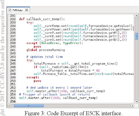Click the '# Updates total time' comment
The image size is (139, 116).
pyautogui.click(x=45, y=57)
